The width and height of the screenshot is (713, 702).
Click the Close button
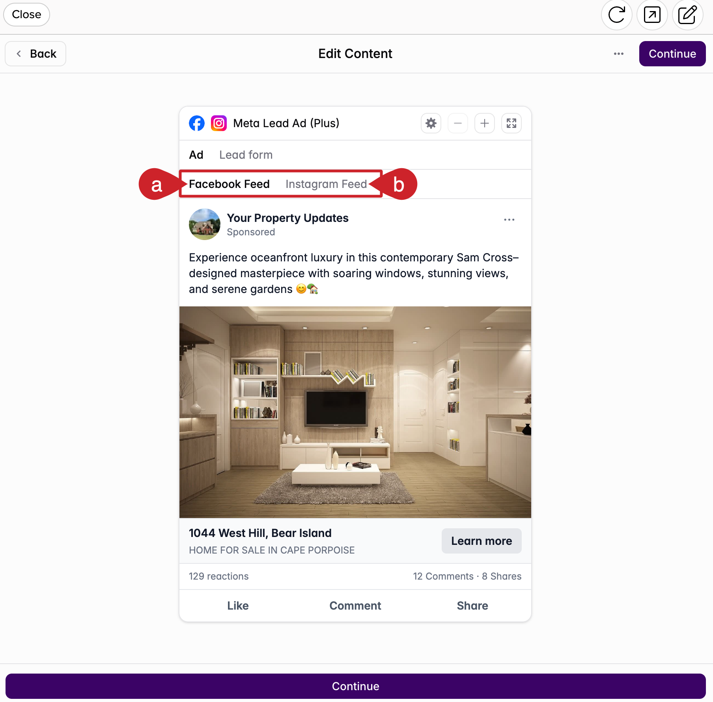click(x=26, y=15)
